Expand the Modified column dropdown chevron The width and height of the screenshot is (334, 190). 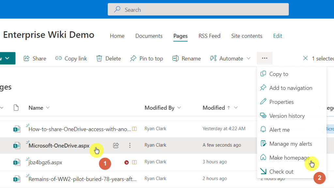tap(235, 108)
